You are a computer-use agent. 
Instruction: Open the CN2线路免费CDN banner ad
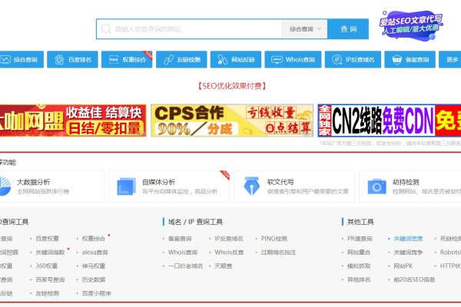pos(390,120)
